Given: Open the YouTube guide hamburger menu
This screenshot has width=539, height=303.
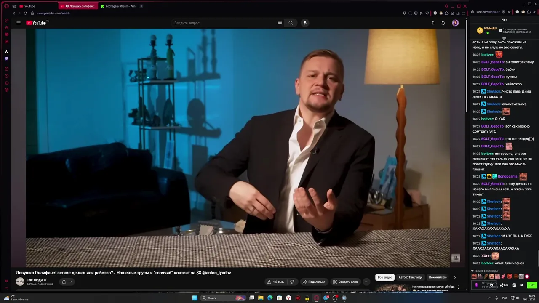Looking at the screenshot, I should pyautogui.click(x=19, y=23).
